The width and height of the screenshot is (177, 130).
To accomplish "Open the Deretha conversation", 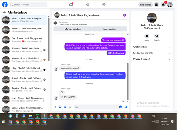I will 24,89.
